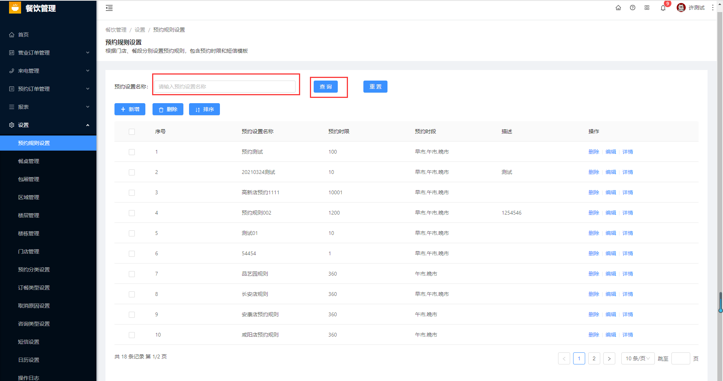Click the 新增 add button

click(130, 109)
